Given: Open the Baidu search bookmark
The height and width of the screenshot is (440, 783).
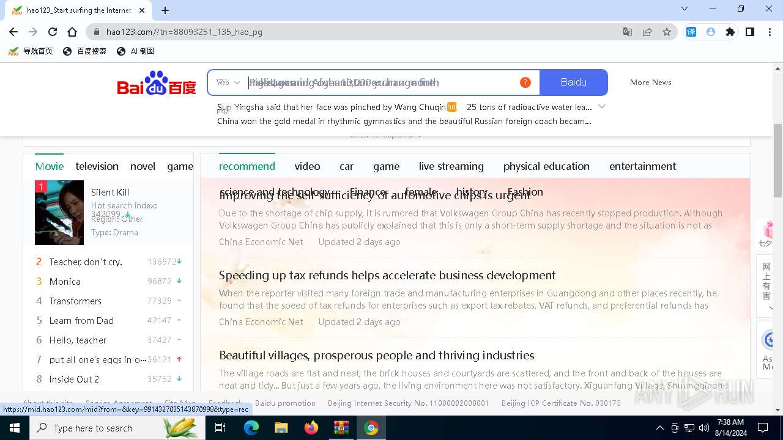Looking at the screenshot, I should pos(85,51).
